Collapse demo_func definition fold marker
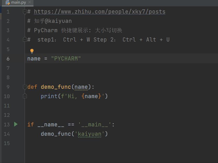218x163 pixels. pos(25,87)
